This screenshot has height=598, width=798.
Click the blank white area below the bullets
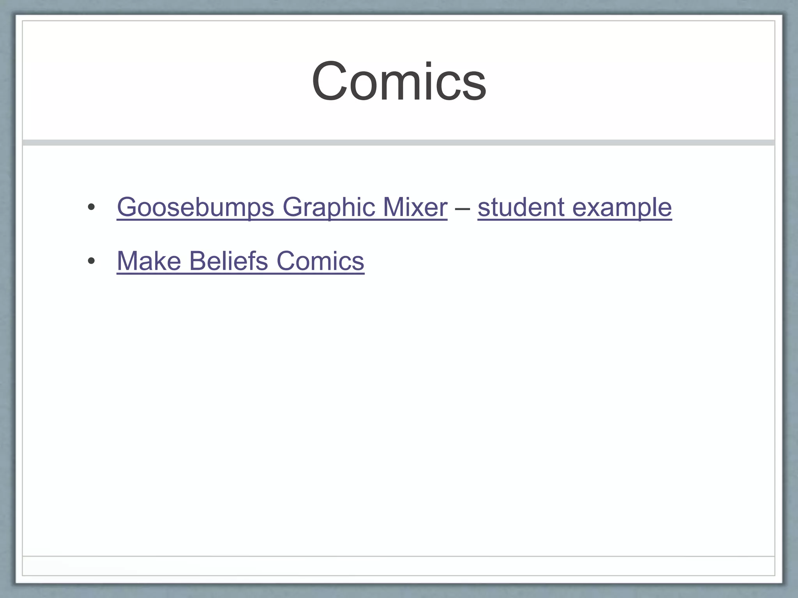399,409
